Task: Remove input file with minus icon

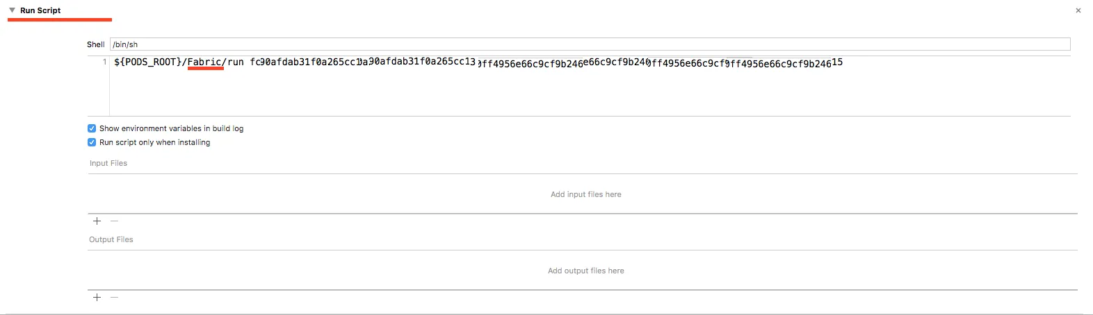Action: [x=114, y=221]
